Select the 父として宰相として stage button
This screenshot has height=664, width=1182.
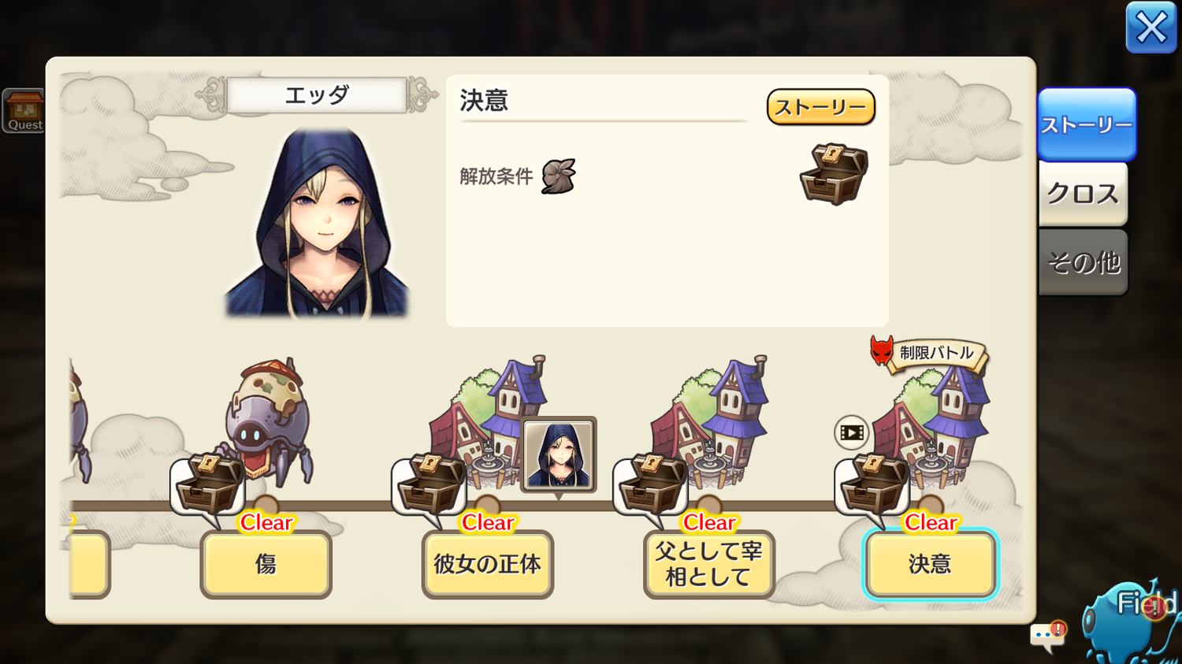coord(708,564)
